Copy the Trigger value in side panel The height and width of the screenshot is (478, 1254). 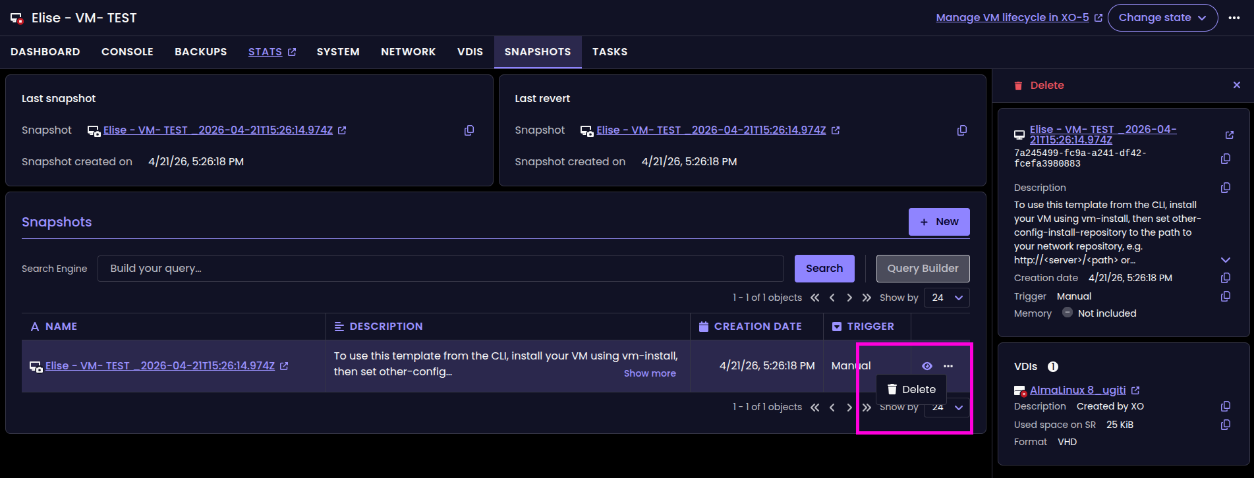[1226, 296]
